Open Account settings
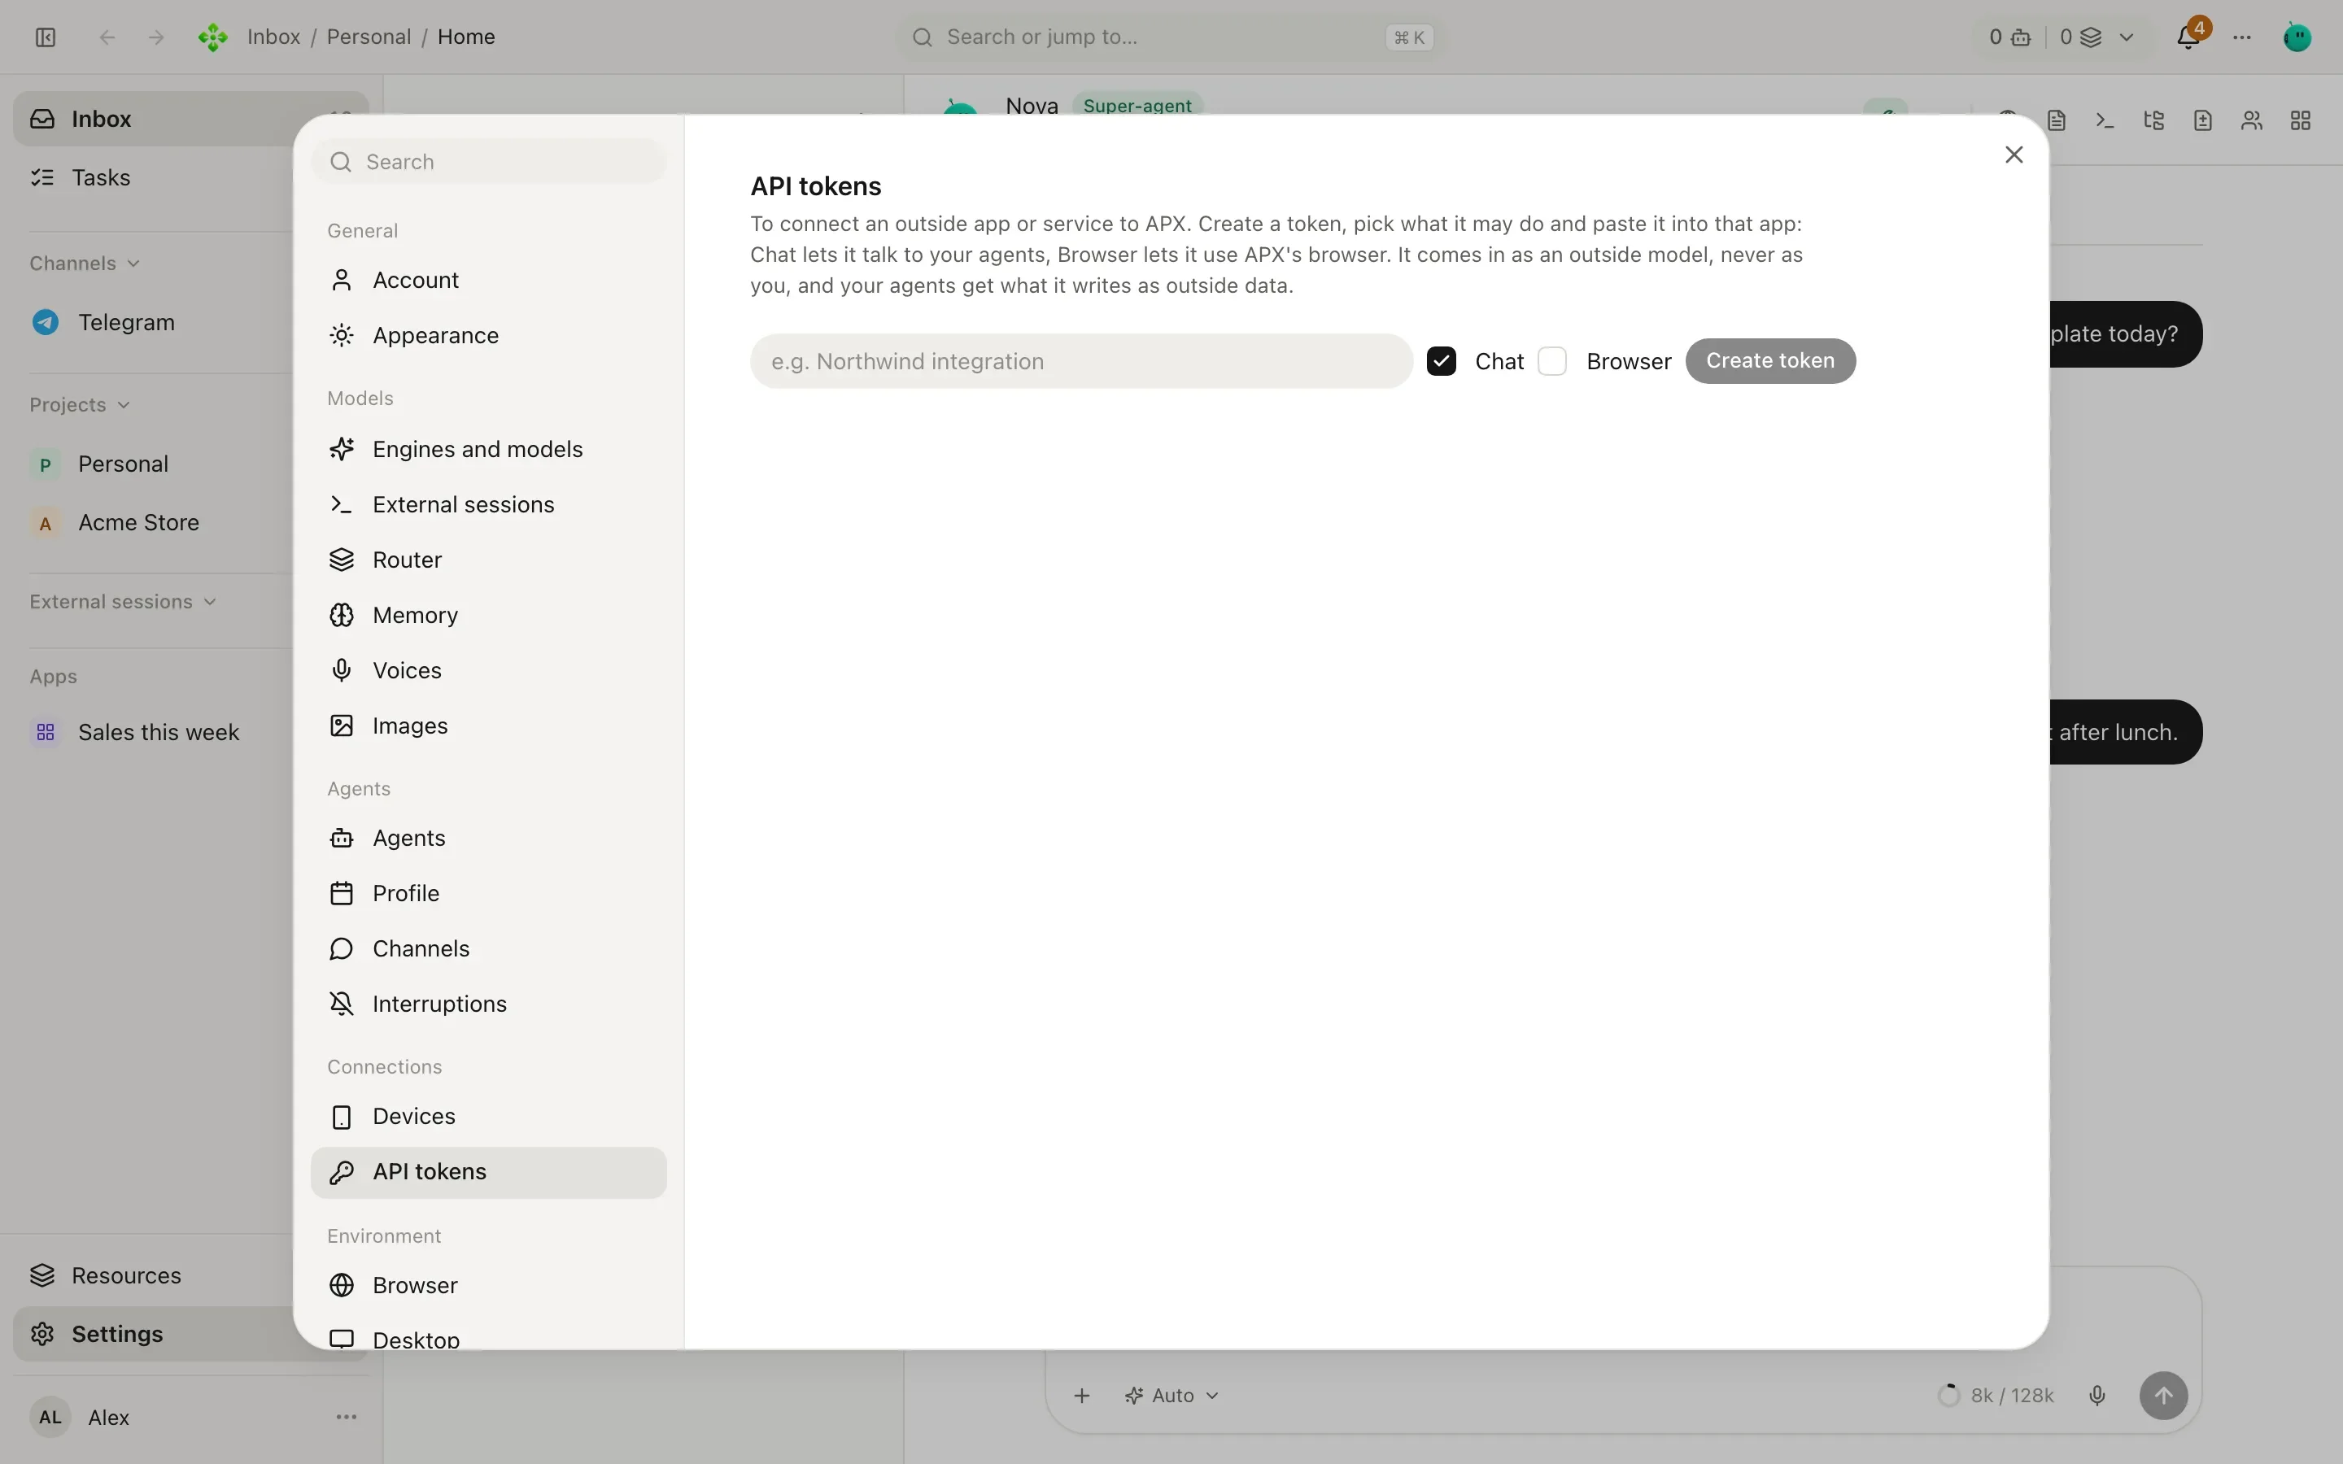2343x1464 pixels. click(489, 280)
